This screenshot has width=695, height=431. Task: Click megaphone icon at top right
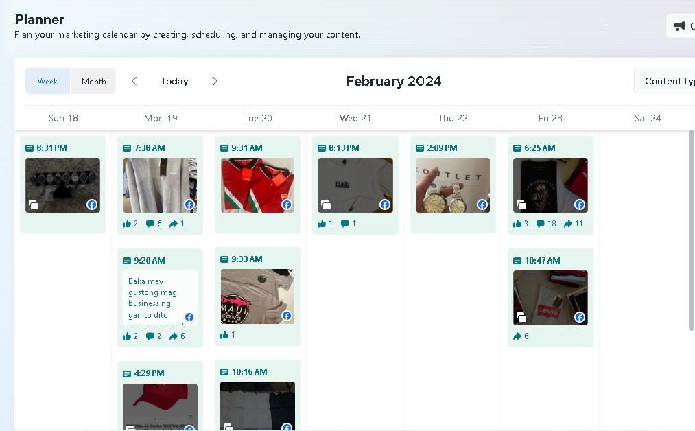click(679, 26)
